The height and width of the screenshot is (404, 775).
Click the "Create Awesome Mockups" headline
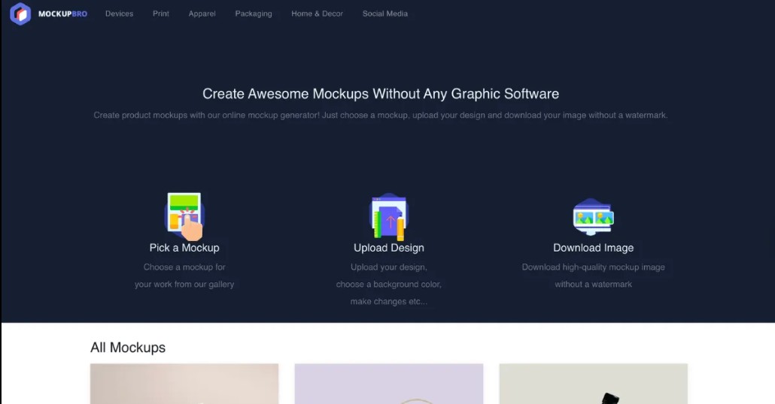(x=381, y=94)
